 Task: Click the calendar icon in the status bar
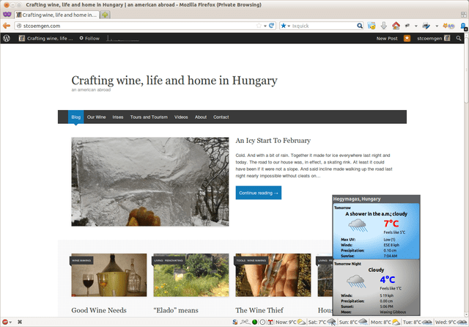tap(270, 322)
